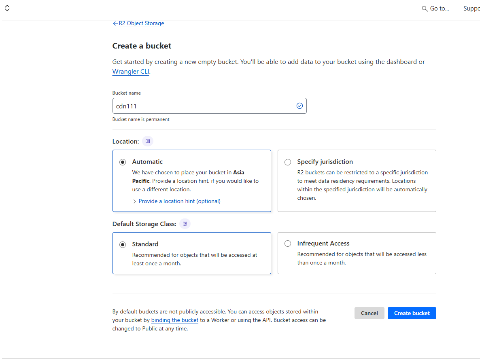Go back via R2 Object Storage link
The image size is (482, 362).
coord(141,23)
